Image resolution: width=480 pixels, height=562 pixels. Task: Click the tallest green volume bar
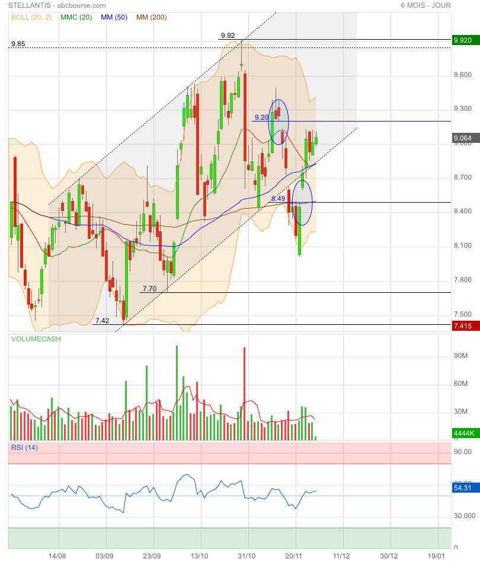[x=177, y=393]
